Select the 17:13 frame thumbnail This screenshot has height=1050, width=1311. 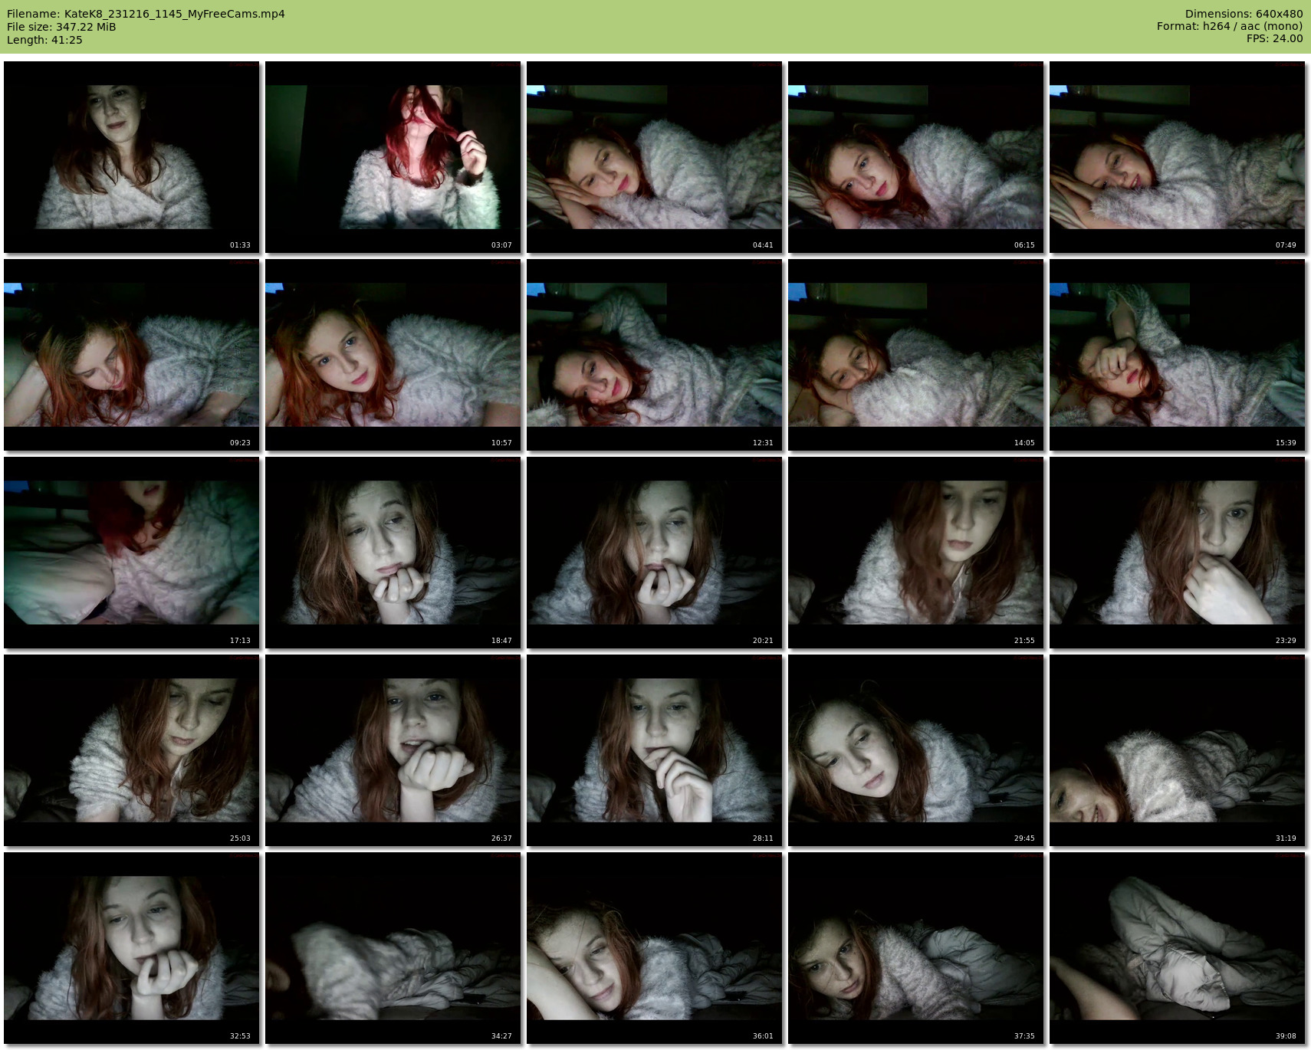point(131,553)
